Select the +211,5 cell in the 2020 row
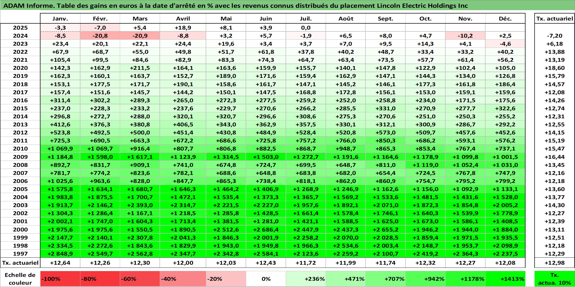The height and width of the screenshot is (287, 575). (x=140, y=68)
